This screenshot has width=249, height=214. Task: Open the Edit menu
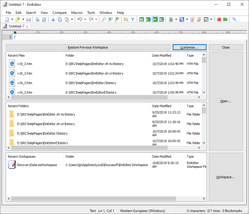(18, 12)
